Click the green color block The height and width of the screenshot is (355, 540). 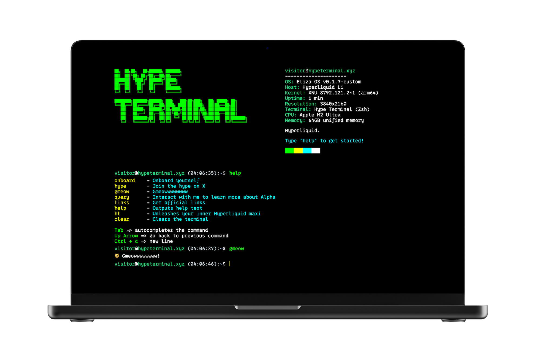[289, 151]
